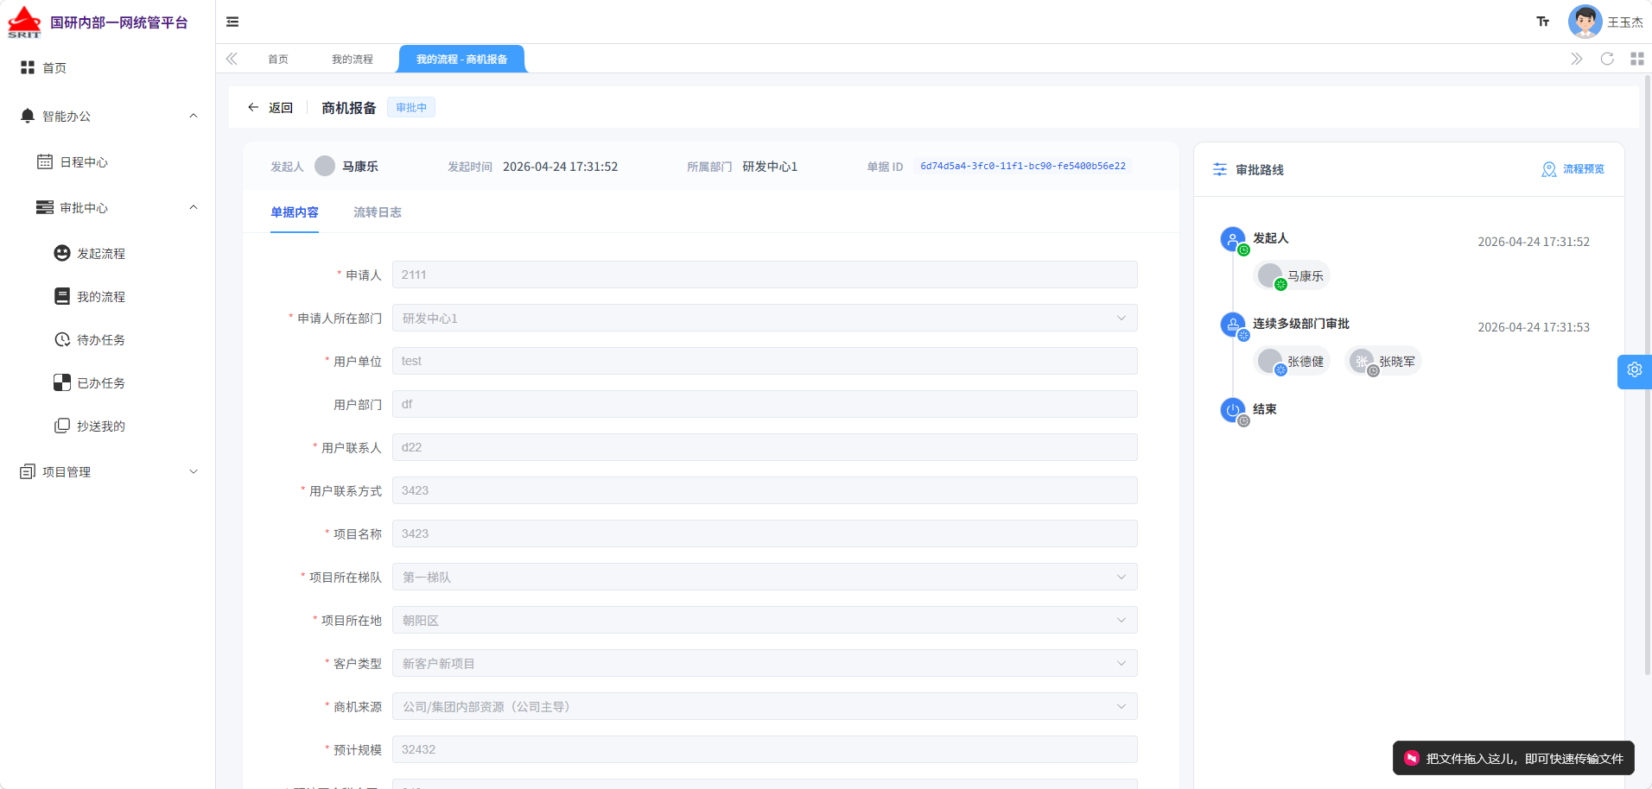The width and height of the screenshot is (1652, 789).
Task: Switch to the 我的流程 page tab
Action: point(353,59)
